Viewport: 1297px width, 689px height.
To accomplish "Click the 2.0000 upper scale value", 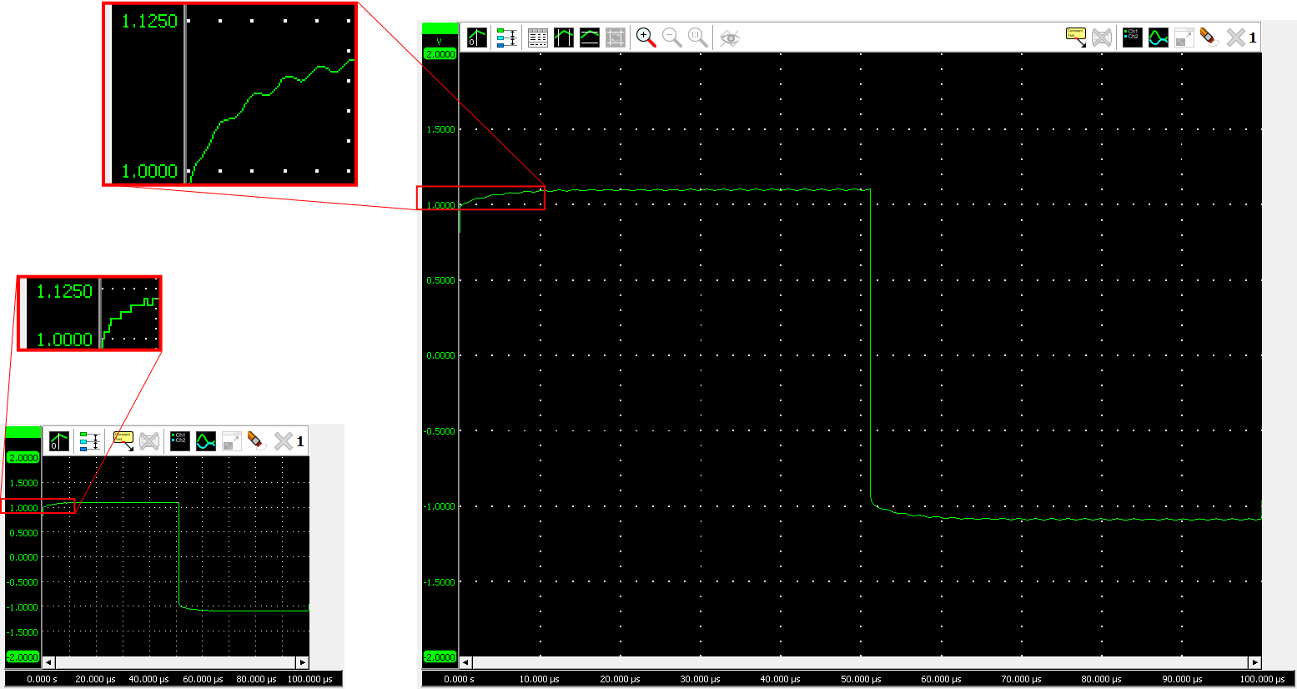I will (x=440, y=54).
